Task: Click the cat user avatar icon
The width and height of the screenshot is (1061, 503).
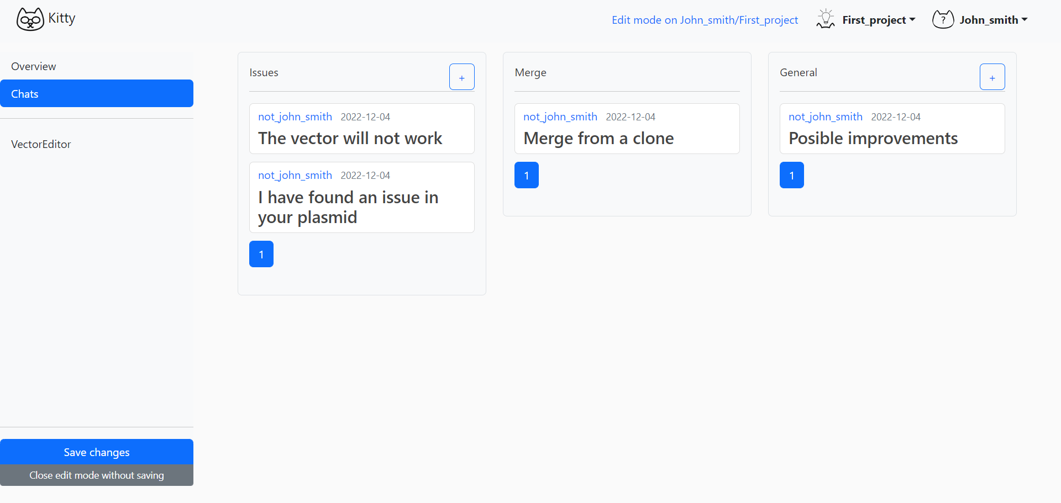Action: click(943, 19)
